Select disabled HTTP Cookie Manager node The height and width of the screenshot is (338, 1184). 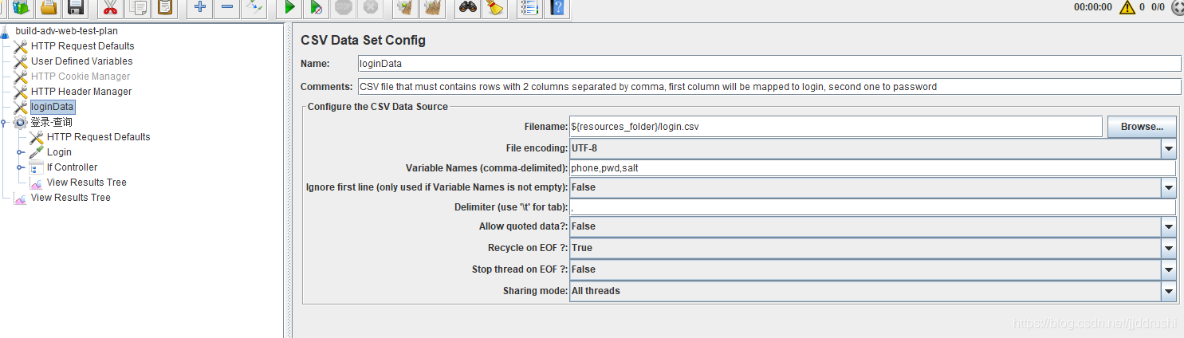[80, 77]
